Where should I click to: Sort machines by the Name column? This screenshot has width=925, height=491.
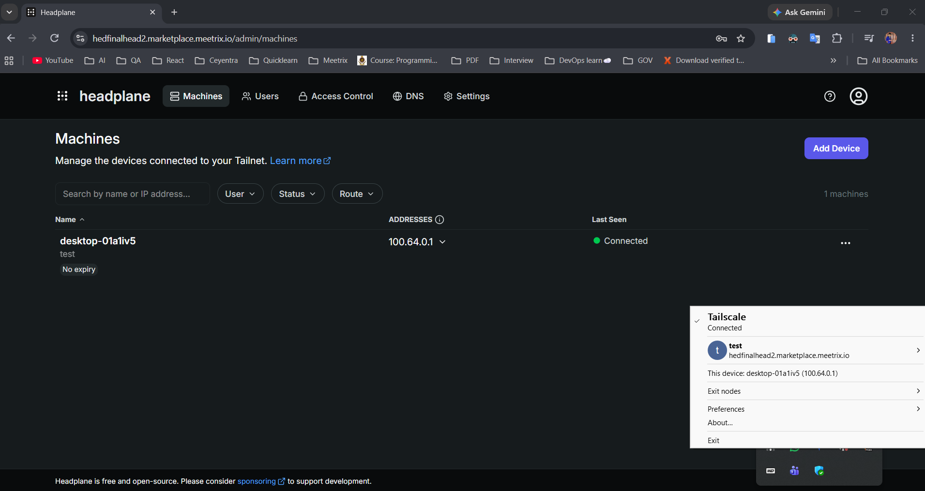70,220
